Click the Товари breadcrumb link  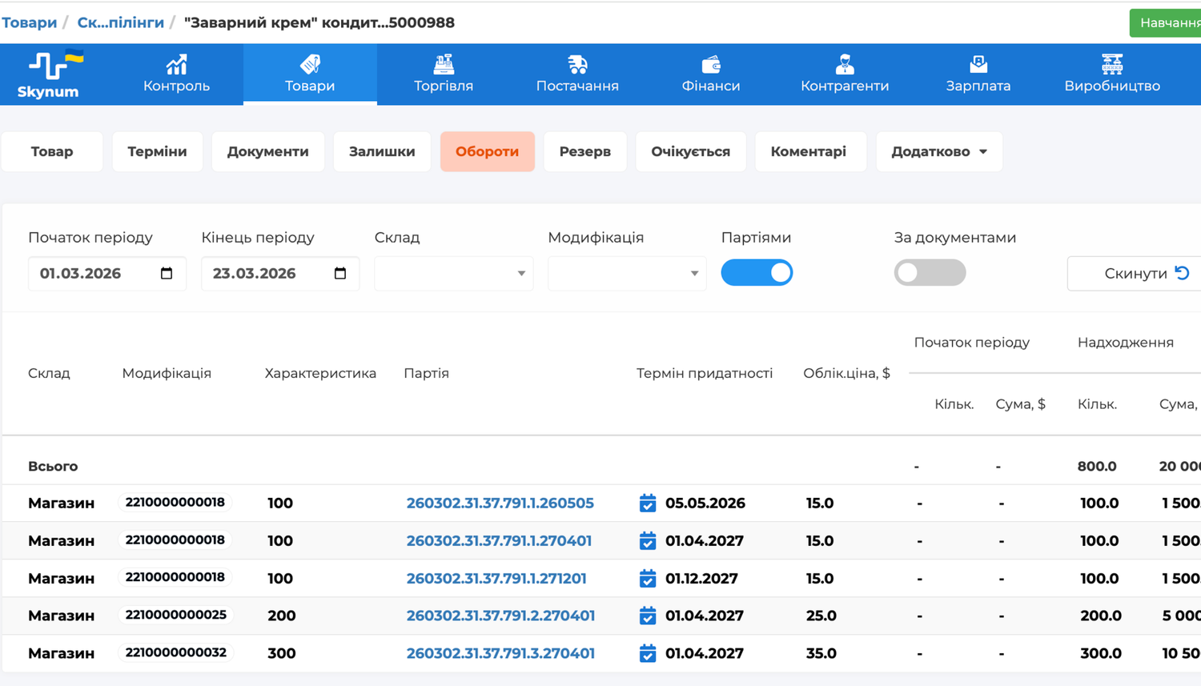tap(29, 22)
